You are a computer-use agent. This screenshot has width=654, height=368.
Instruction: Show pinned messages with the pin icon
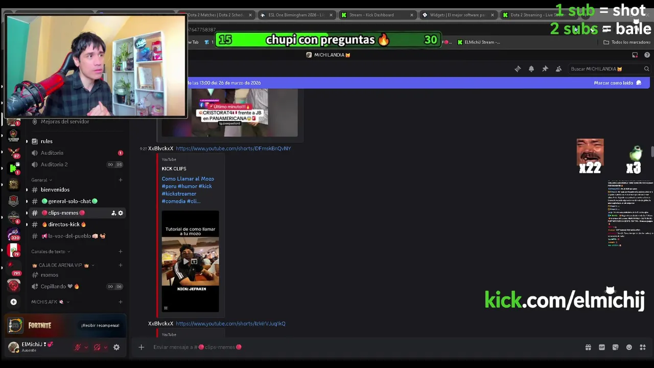point(545,69)
